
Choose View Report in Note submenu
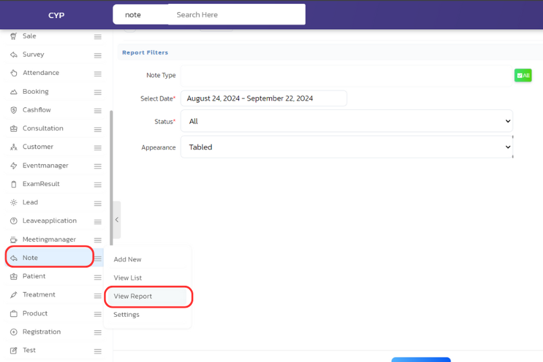133,296
